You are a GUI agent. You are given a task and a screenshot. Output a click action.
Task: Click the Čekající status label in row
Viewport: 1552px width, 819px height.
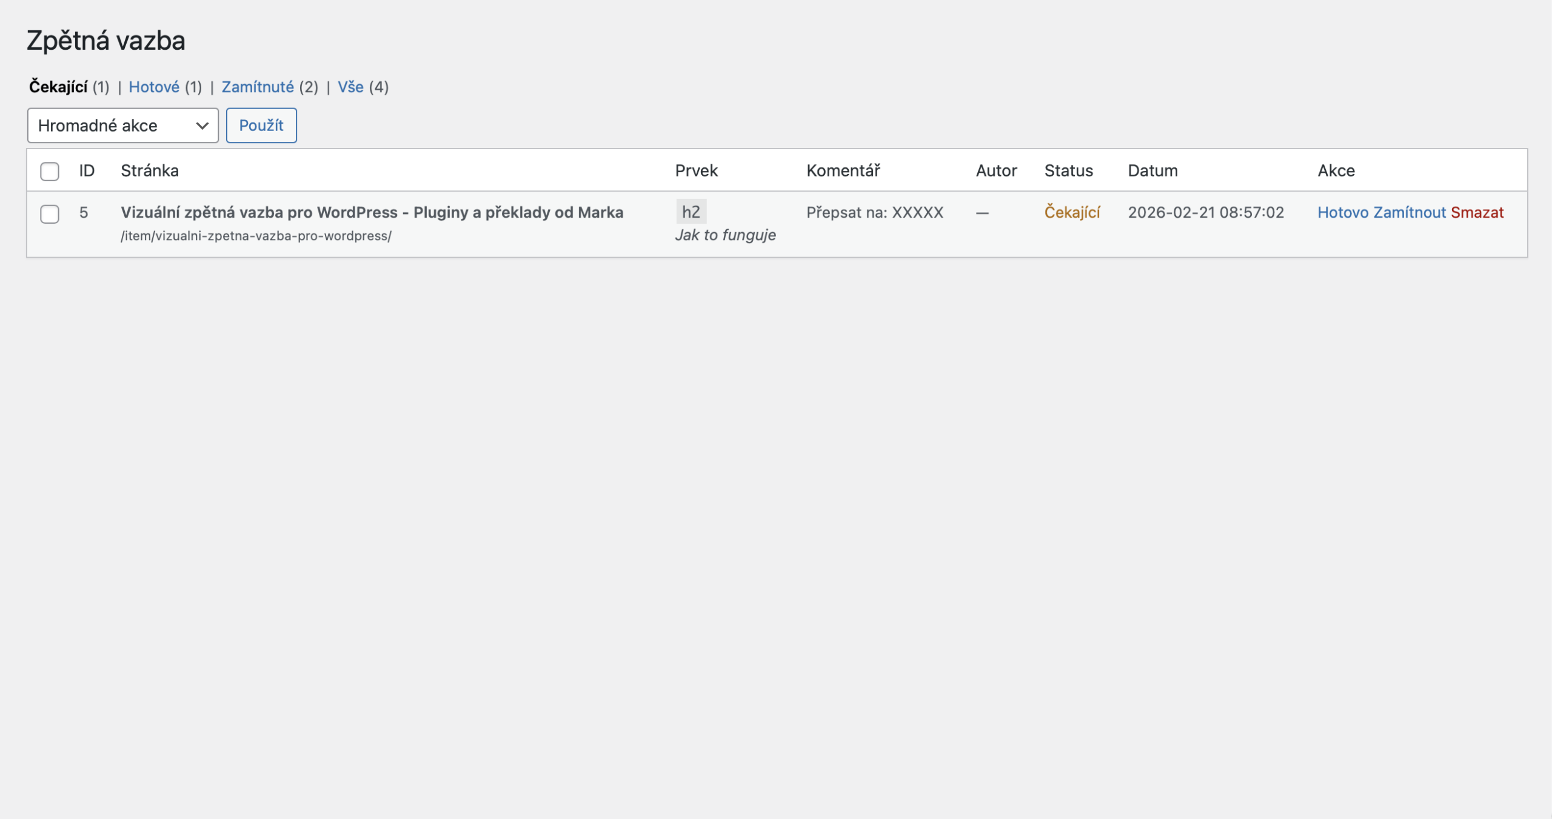tap(1072, 213)
